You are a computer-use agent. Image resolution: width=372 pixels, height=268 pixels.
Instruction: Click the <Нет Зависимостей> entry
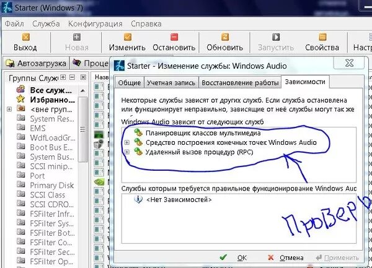click(x=179, y=200)
